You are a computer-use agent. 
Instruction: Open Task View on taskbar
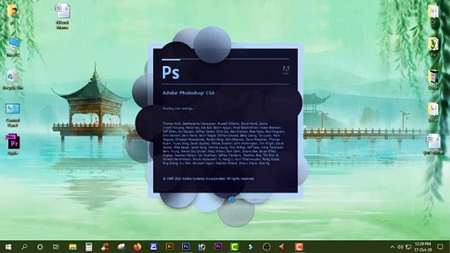point(56,247)
